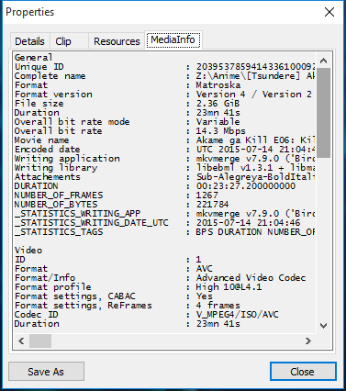Image resolution: width=346 pixels, height=391 pixels.
Task: Click the horizontal scrollbar left arrow
Action: (x=21, y=341)
